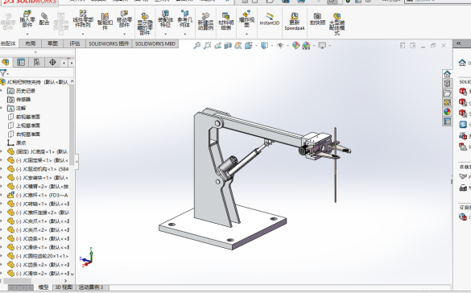The image size is (471, 293).
Task: Switch to the PropertyManager tab icon
Action: (x=21, y=62)
